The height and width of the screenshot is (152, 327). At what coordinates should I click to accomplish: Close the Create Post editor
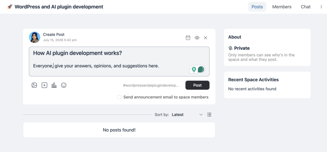coord(205,38)
